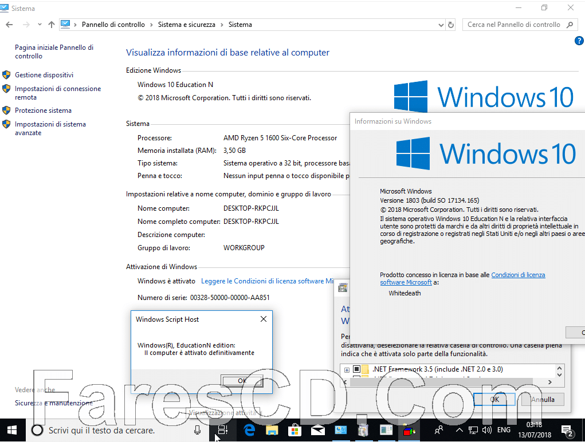
Task: Open Microsoft Store from taskbar
Action: [295, 431]
